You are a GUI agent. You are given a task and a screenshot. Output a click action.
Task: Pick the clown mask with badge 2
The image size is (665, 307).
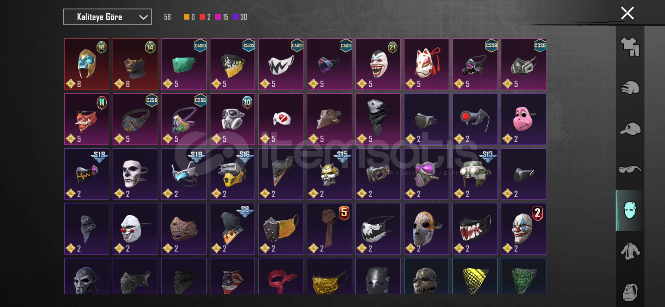pos(523,229)
